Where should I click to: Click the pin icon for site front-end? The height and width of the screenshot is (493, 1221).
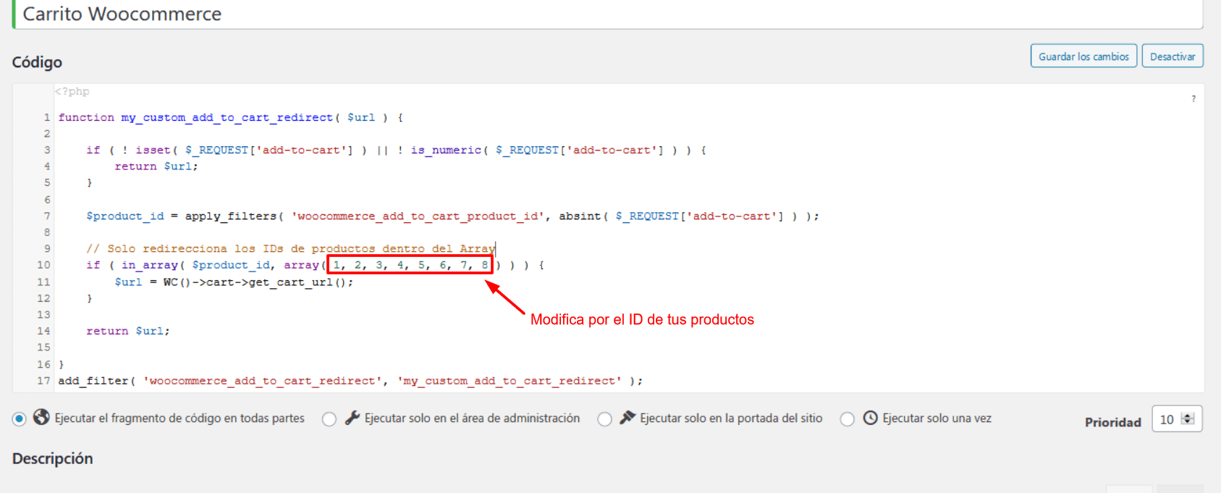pos(628,417)
